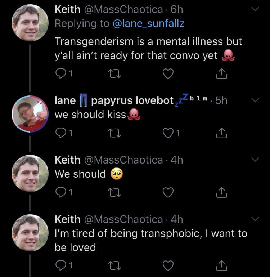Image resolution: width=270 pixels, height=277 pixels.
Task: Open Keith's avatar on the top tweet
Action: click(x=30, y=23)
